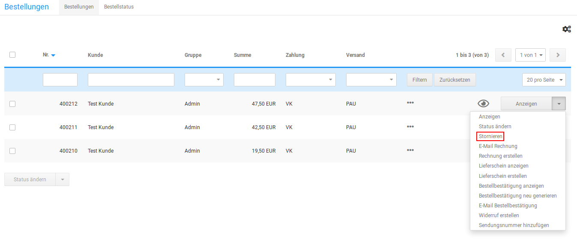This screenshot has width=577, height=239.
Task: Select the checkbox for order 400212
Action: (x=12, y=103)
